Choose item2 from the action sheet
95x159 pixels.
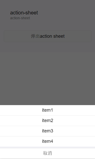tap(47, 121)
